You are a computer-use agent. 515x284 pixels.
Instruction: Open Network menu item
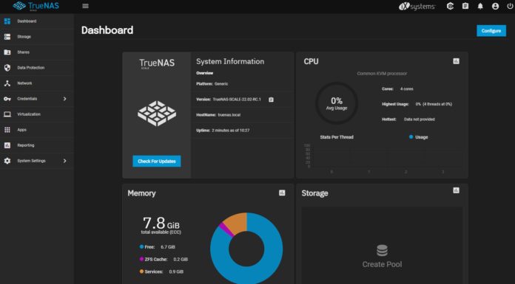coord(36,83)
